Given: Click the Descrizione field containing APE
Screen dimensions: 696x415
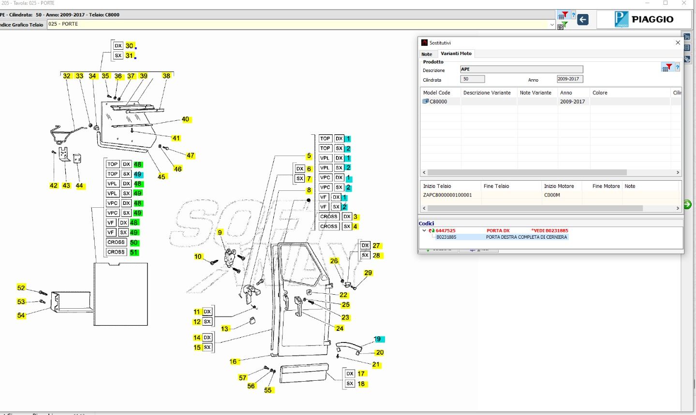Looking at the screenshot, I should click(521, 70).
